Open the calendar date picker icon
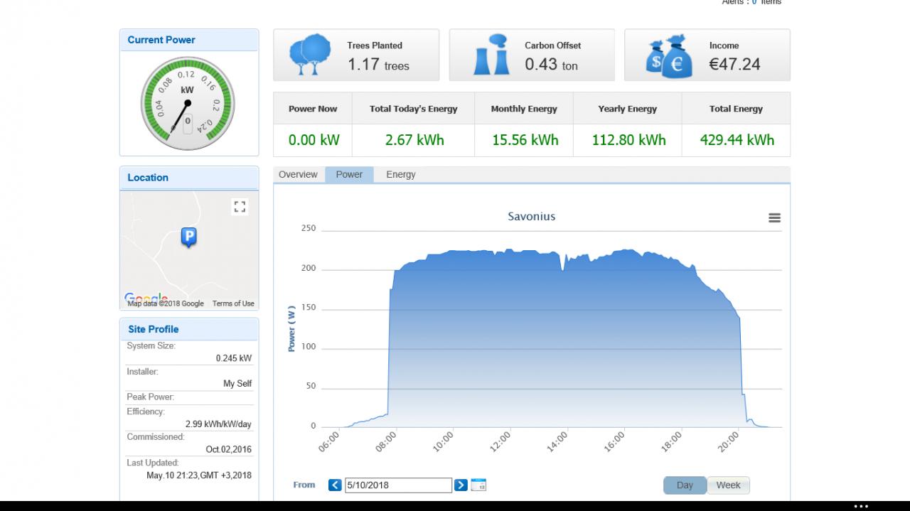Viewport: 910px width, 511px height. [478, 485]
